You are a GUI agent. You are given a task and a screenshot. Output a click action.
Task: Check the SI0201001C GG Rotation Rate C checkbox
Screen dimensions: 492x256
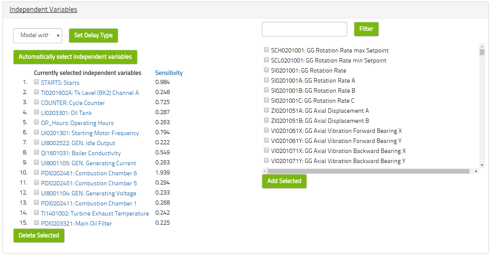(x=267, y=100)
